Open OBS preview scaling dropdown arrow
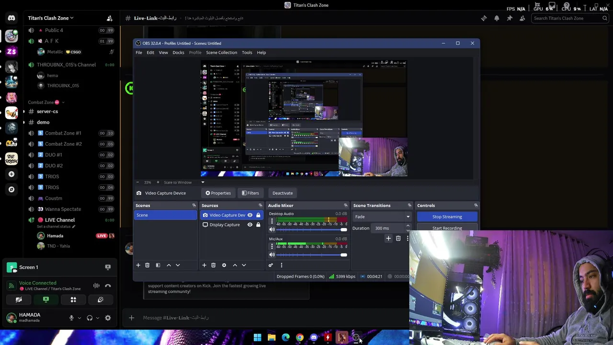Image resolution: width=613 pixels, height=345 pixels. click(203, 182)
